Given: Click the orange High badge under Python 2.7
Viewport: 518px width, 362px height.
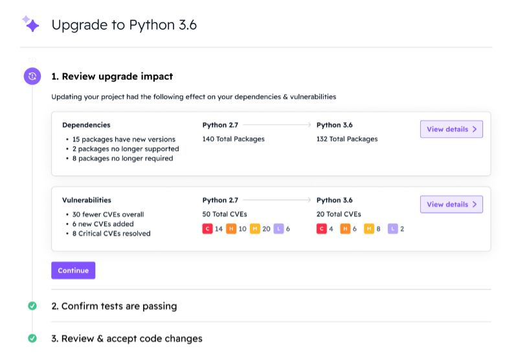Looking at the screenshot, I should [x=231, y=229].
